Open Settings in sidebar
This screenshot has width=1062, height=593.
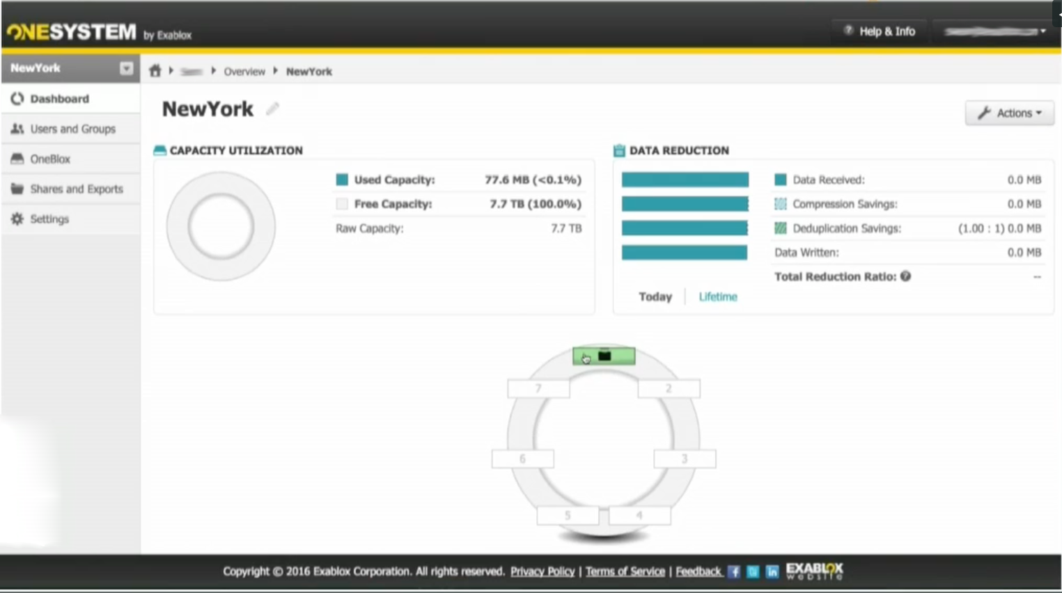tap(70, 219)
